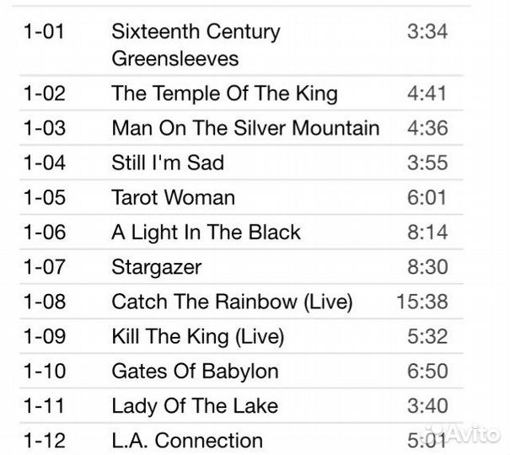Click track number 1-05

(44, 198)
